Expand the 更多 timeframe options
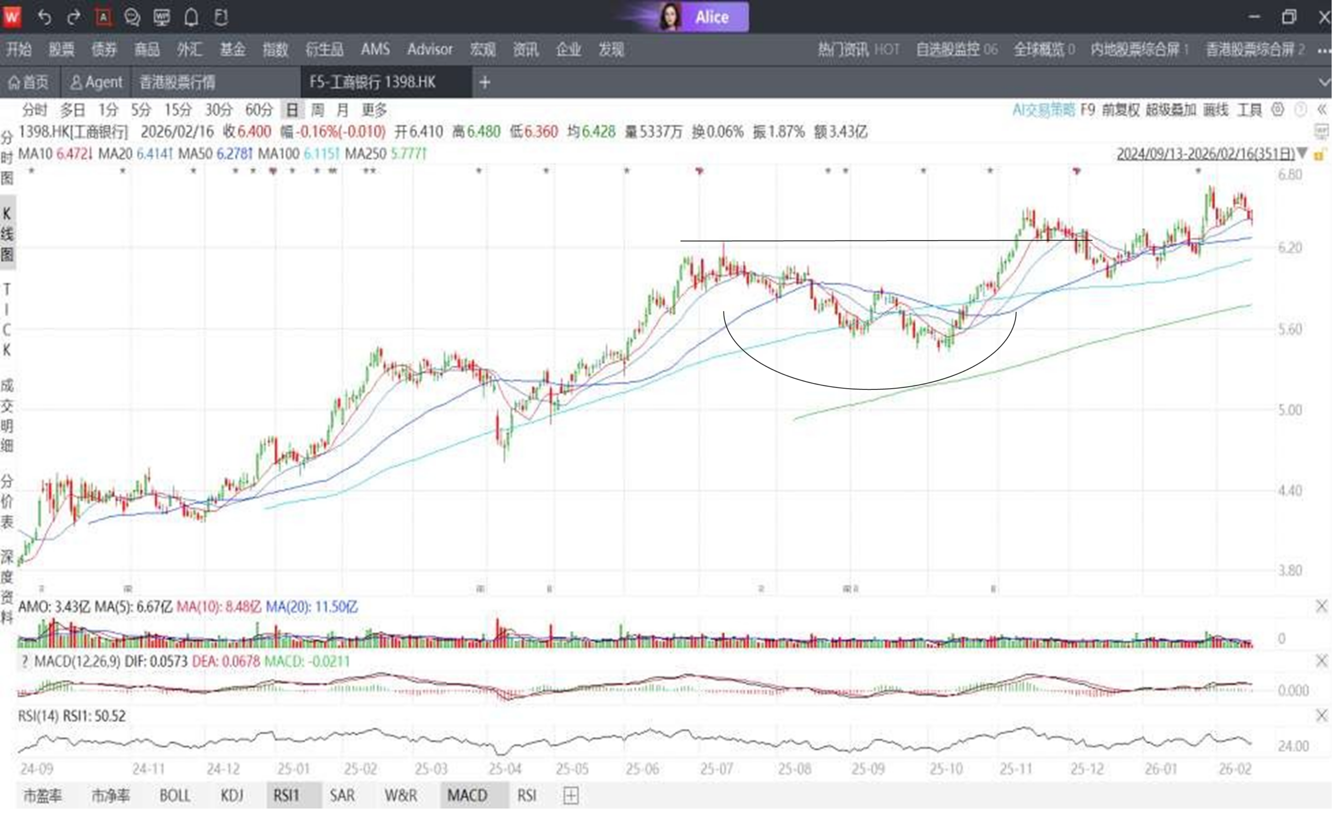Image resolution: width=1338 pixels, height=822 pixels. point(374,110)
